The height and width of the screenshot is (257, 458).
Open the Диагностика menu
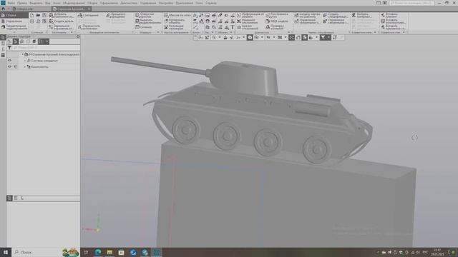tap(129, 3)
